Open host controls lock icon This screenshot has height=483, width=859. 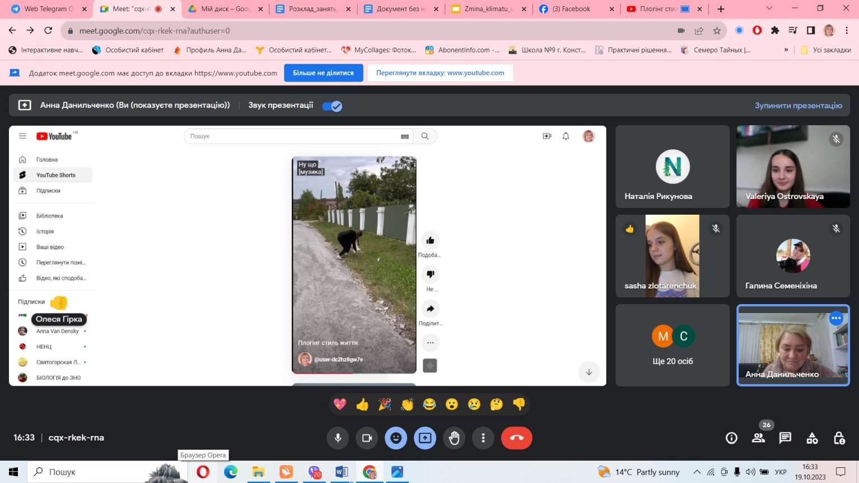click(839, 438)
